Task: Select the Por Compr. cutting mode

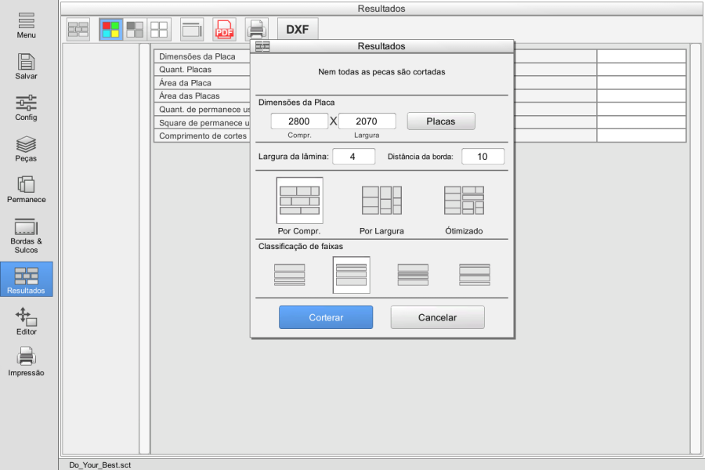Action: pyautogui.click(x=299, y=207)
